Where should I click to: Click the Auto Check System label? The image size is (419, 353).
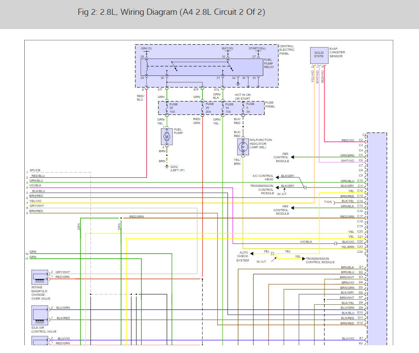coord(242,256)
